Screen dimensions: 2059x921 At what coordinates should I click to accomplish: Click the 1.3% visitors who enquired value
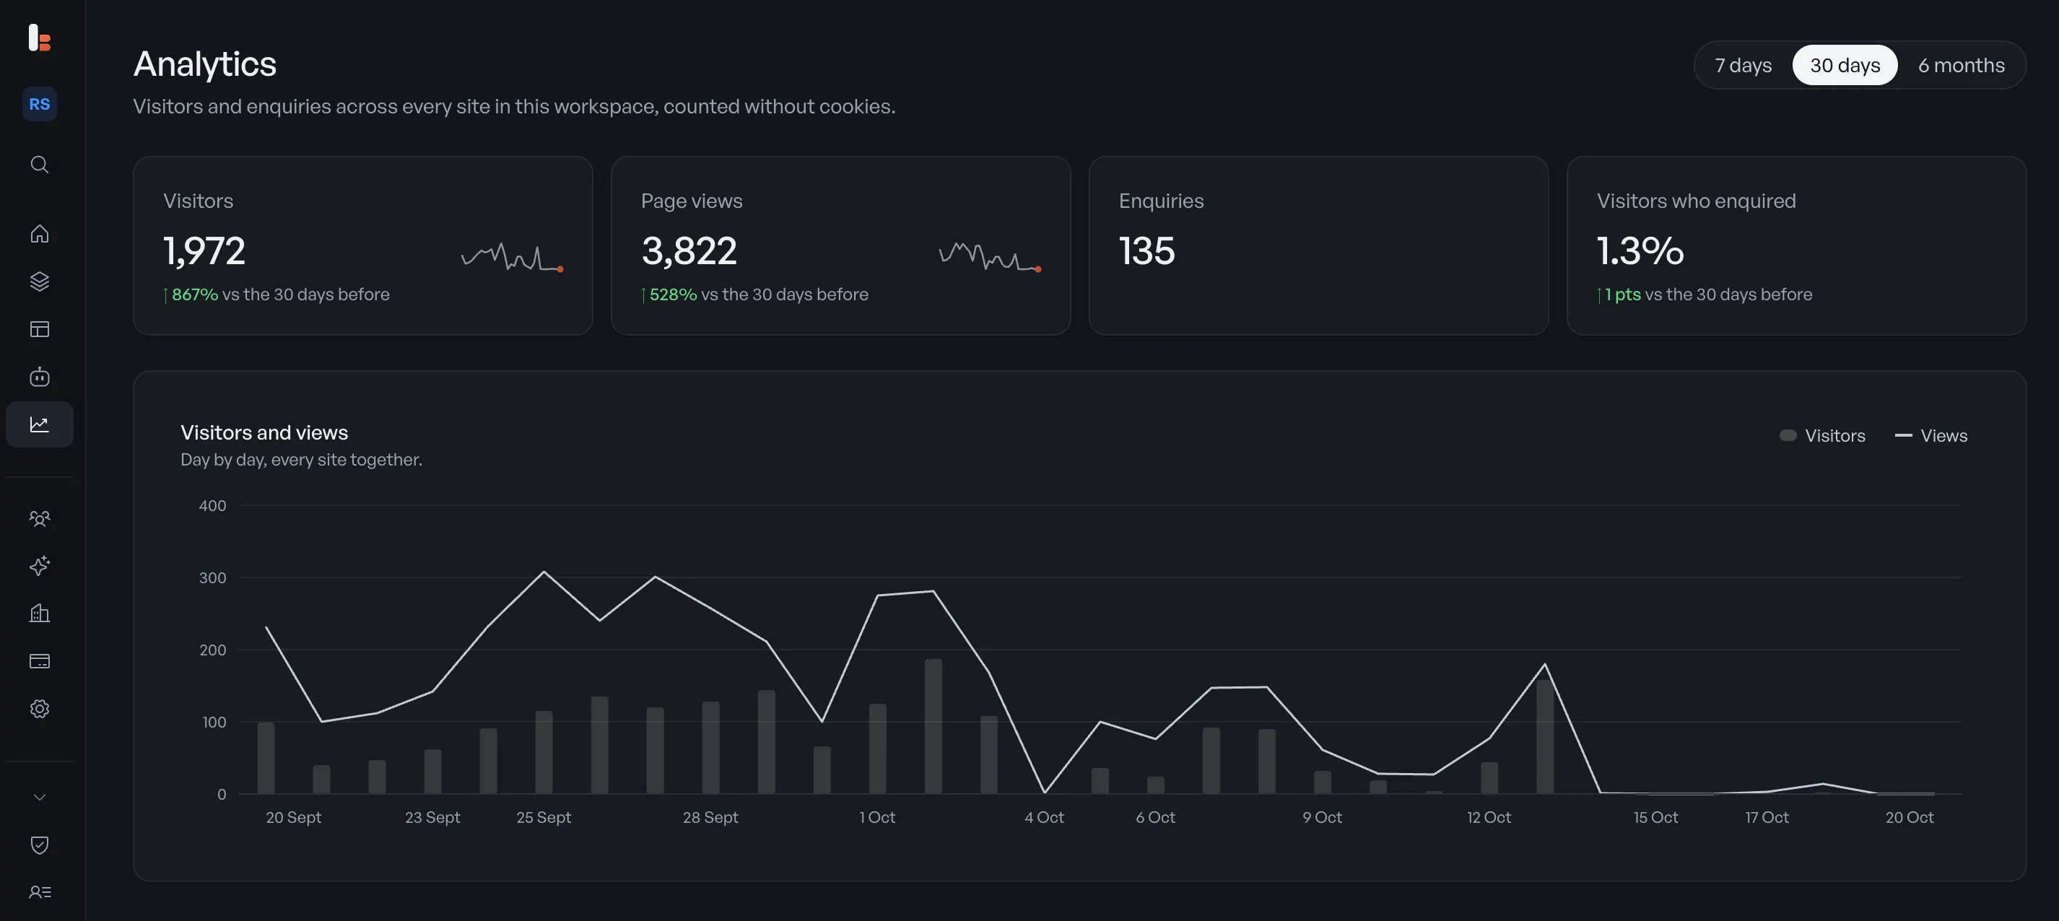pos(1640,252)
